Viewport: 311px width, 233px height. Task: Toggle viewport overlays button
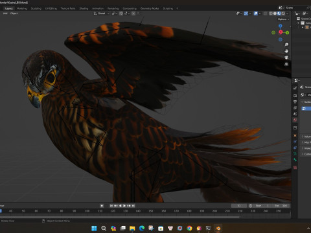[256, 14]
